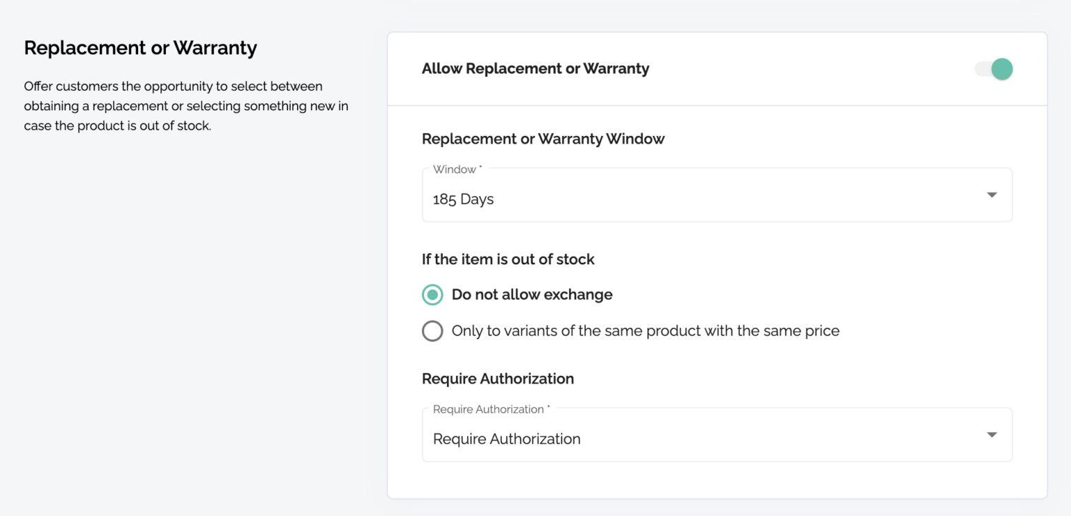This screenshot has height=516, width=1071.
Task: Select the Replacement or Warranty Window section heading
Action: pyautogui.click(x=543, y=139)
